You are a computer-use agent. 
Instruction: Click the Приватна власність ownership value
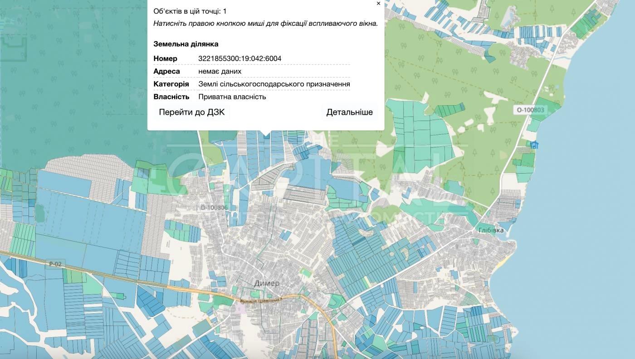[232, 97]
